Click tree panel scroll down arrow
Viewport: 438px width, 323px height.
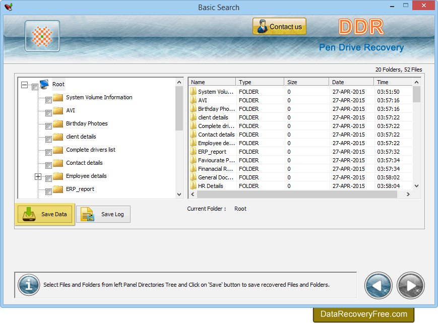[179, 195]
